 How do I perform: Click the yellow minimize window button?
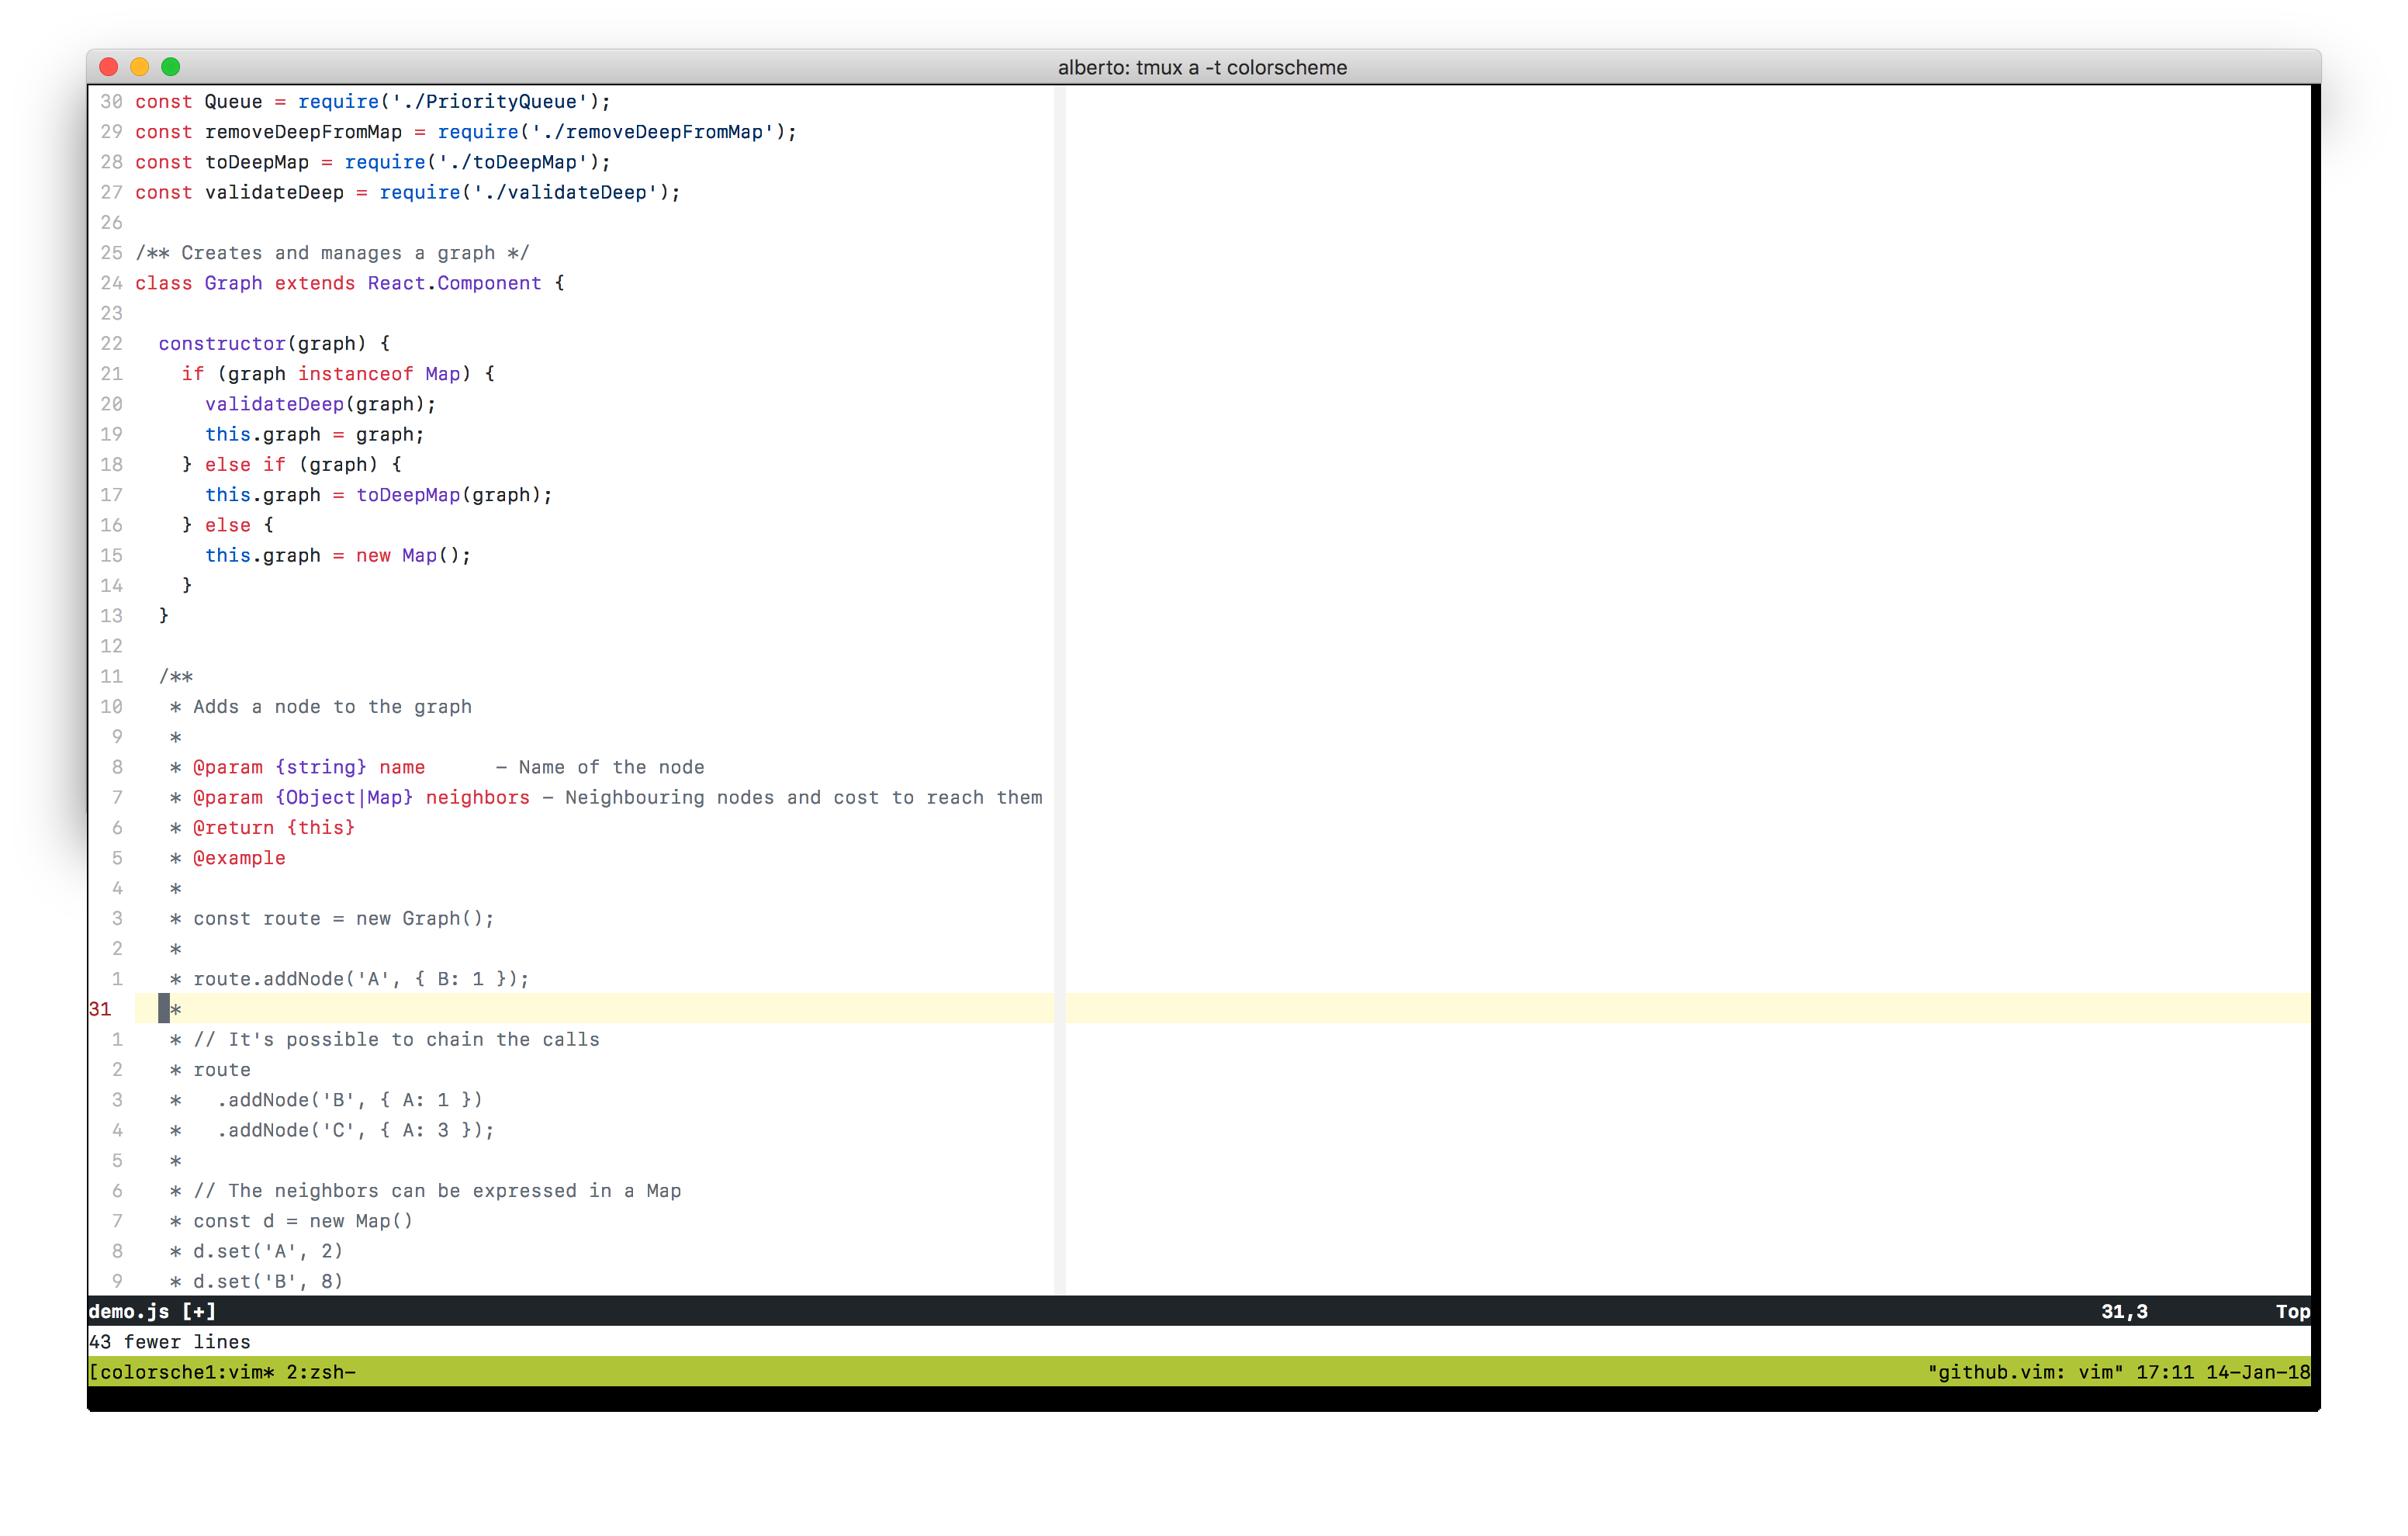[140, 67]
